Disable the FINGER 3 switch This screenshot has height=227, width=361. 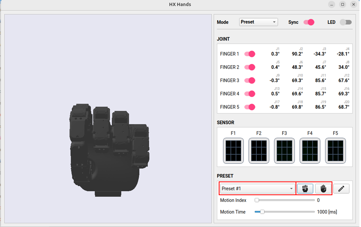coord(250,81)
